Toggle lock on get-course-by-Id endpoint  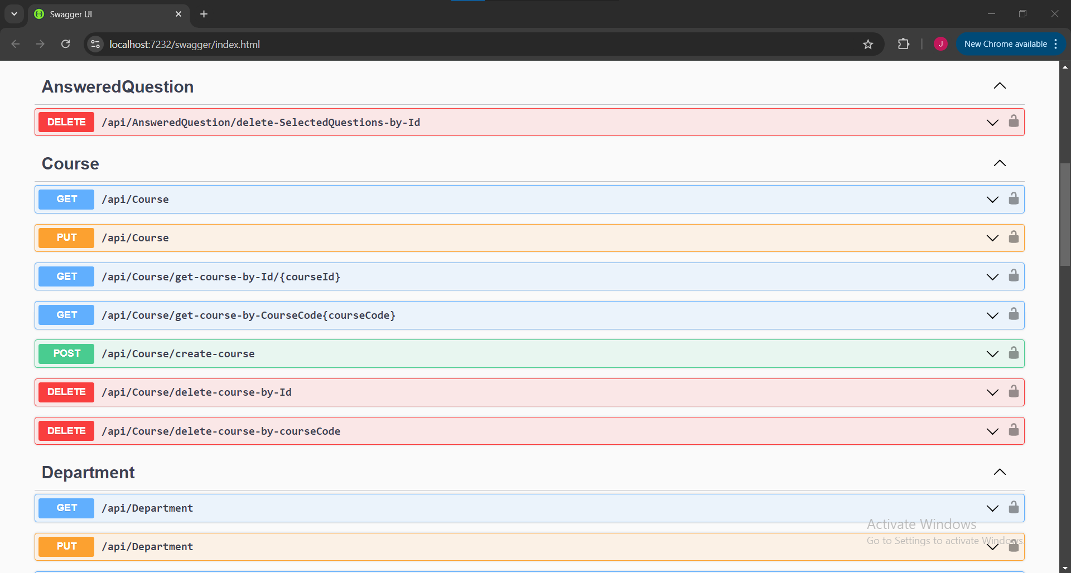click(1013, 276)
